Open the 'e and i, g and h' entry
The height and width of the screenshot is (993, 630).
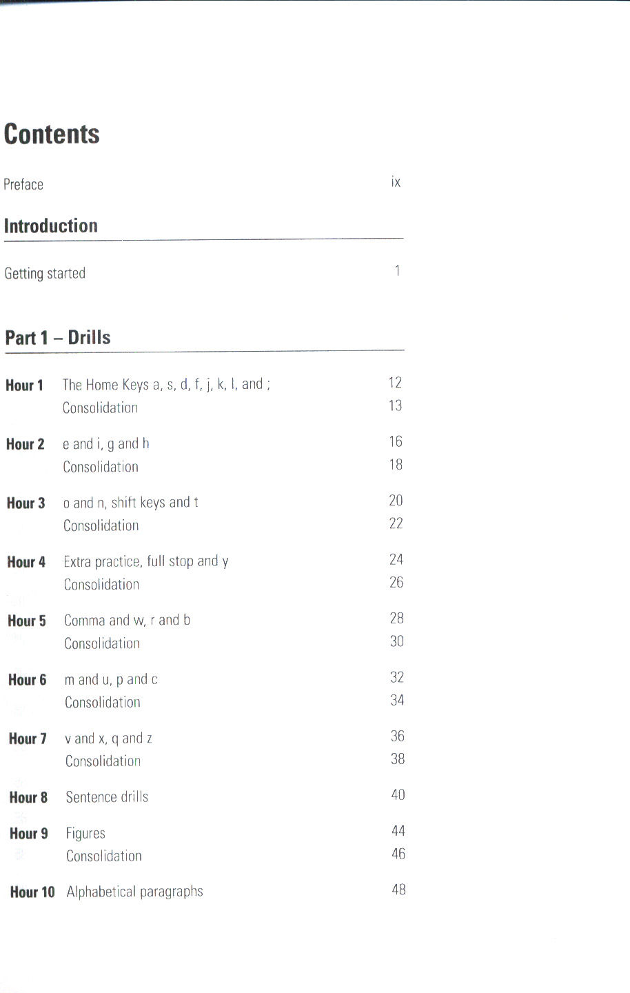(106, 444)
